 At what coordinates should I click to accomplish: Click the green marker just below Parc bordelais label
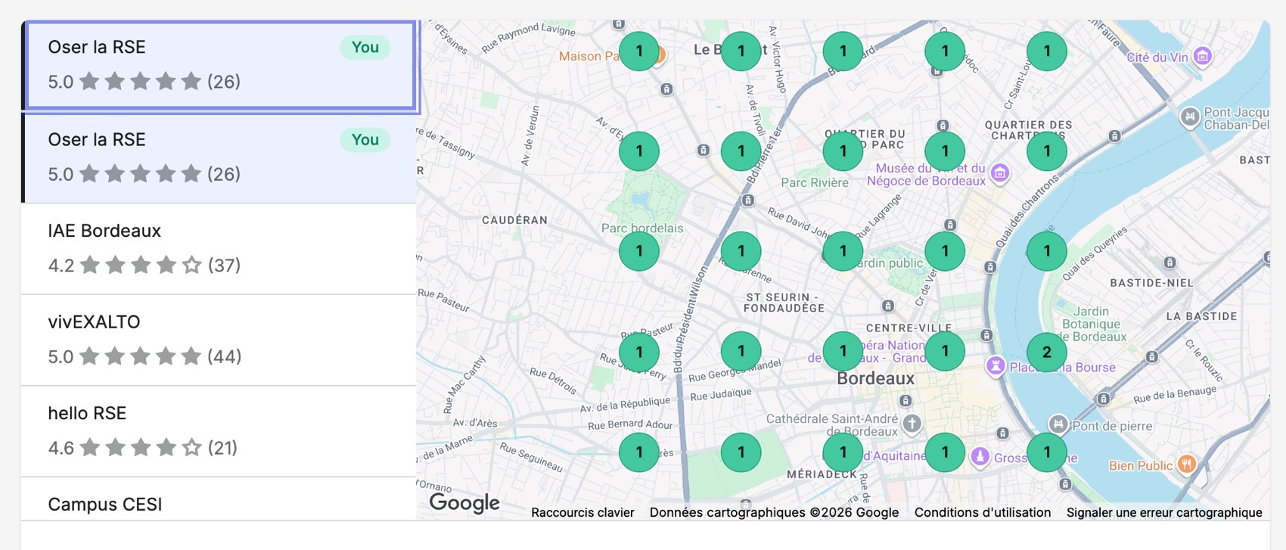click(x=639, y=251)
